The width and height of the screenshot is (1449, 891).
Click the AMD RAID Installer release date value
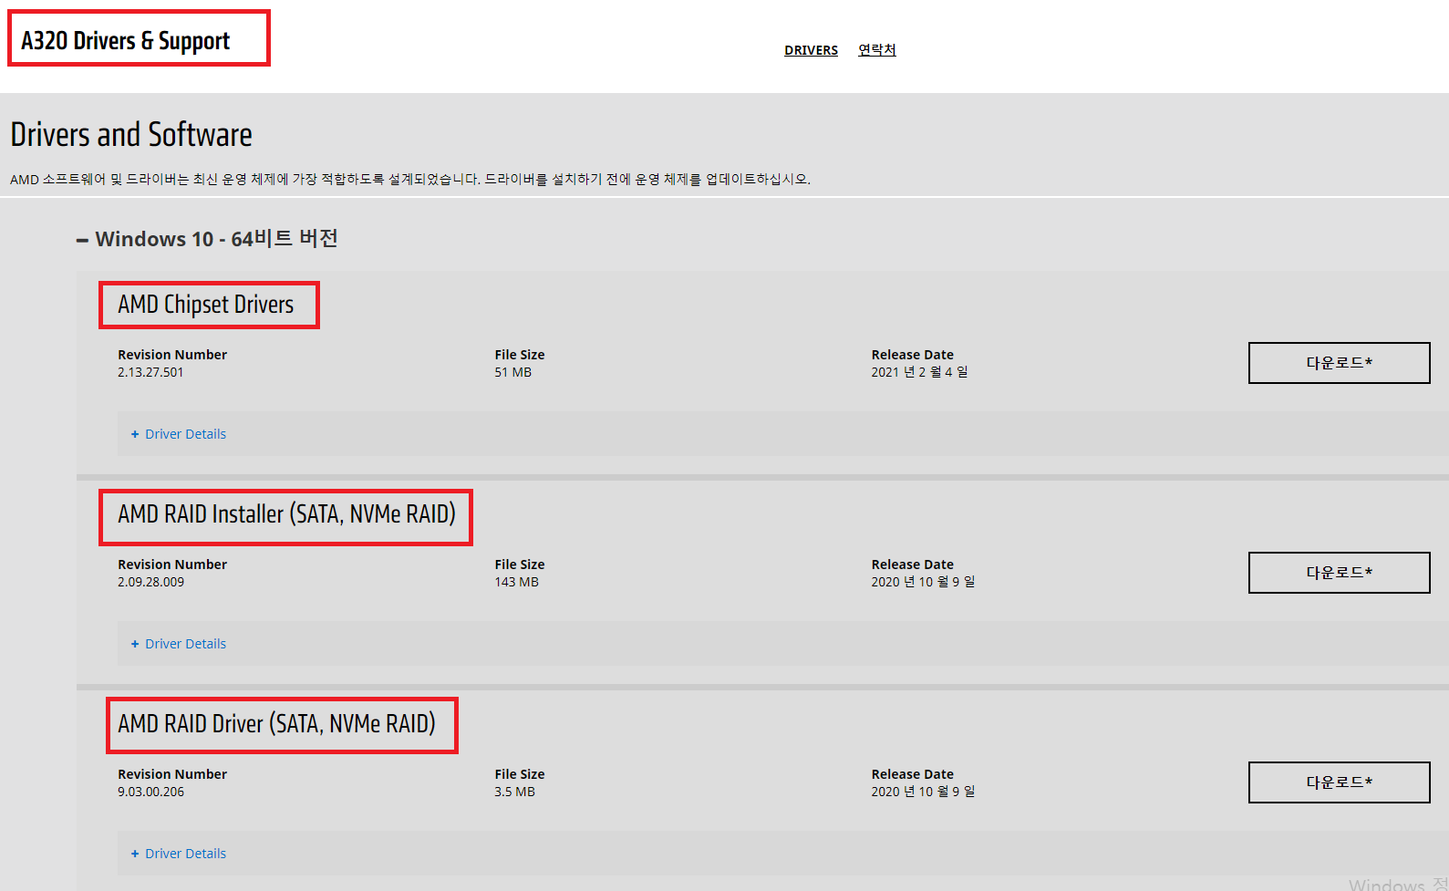[923, 582]
